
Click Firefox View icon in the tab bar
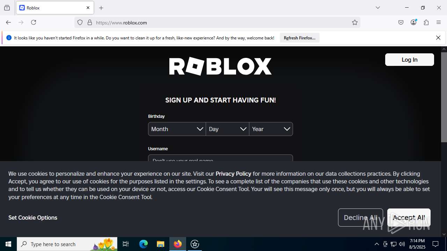click(x=7, y=8)
